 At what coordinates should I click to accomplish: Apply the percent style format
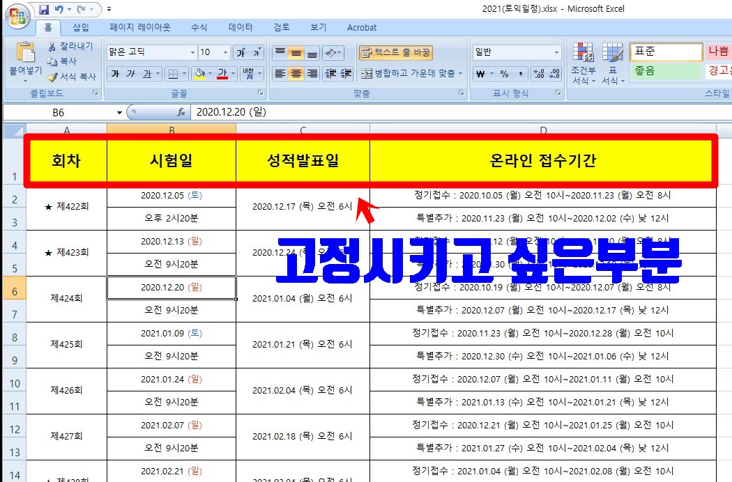(x=504, y=74)
